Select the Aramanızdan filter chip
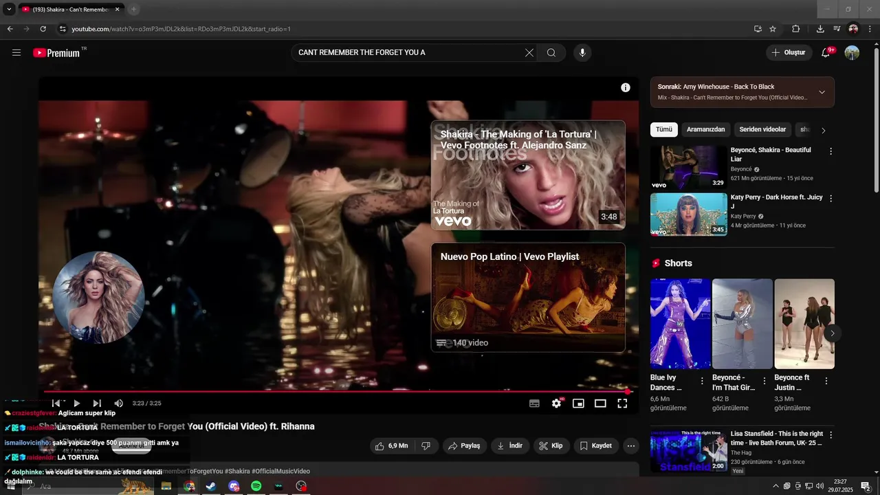Viewport: 880px width, 495px height. tap(706, 129)
